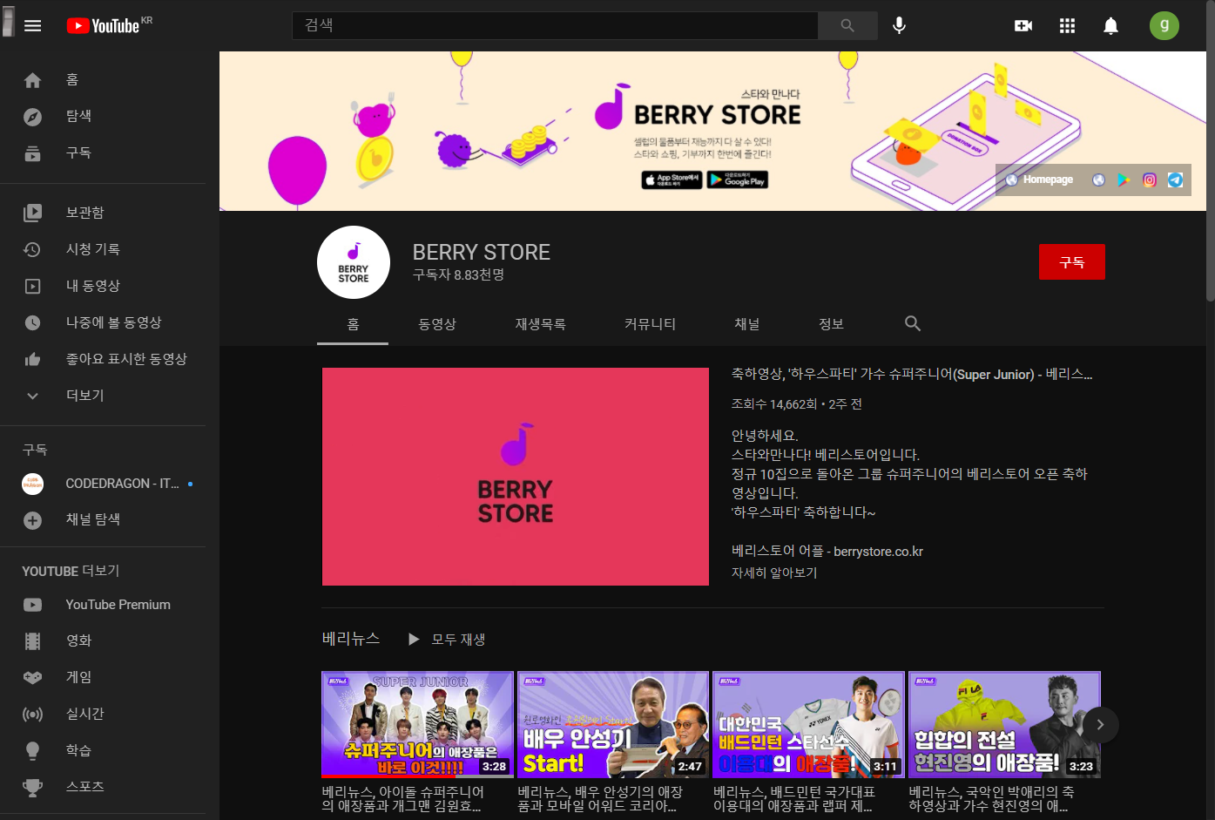Open 좋아요 표시한 동영상
This screenshot has height=820, width=1215.
pyautogui.click(x=103, y=359)
